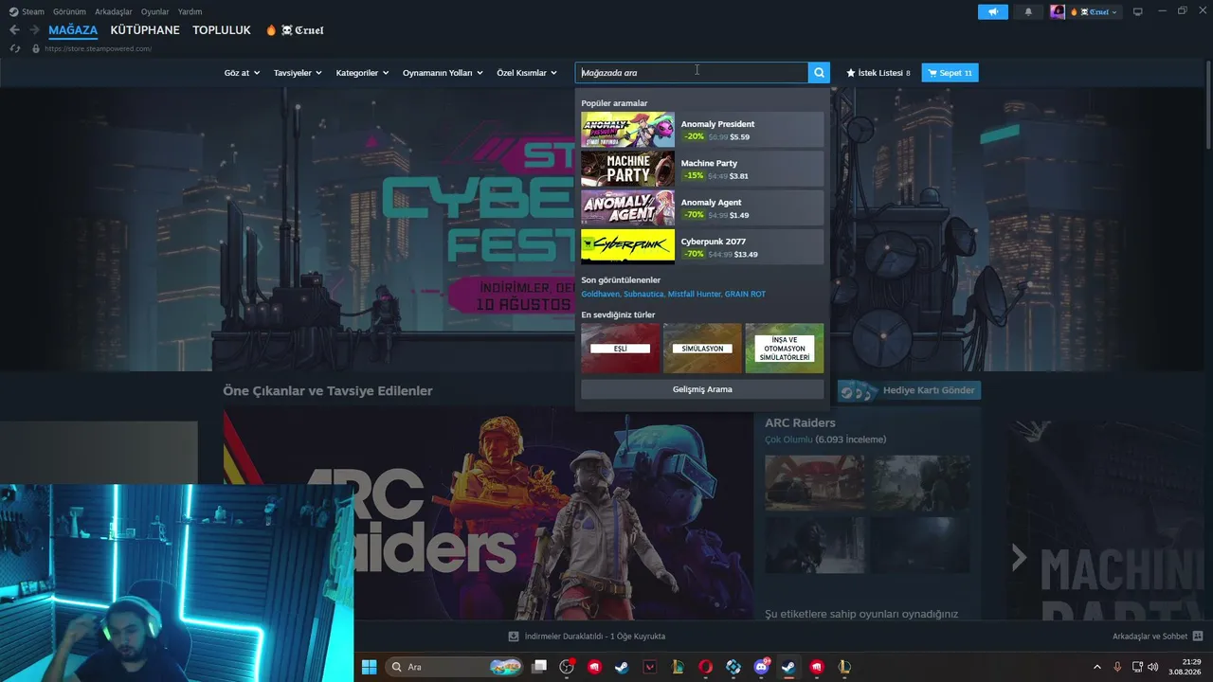Click the wishlist star icon
1213x682 pixels.
point(851,73)
